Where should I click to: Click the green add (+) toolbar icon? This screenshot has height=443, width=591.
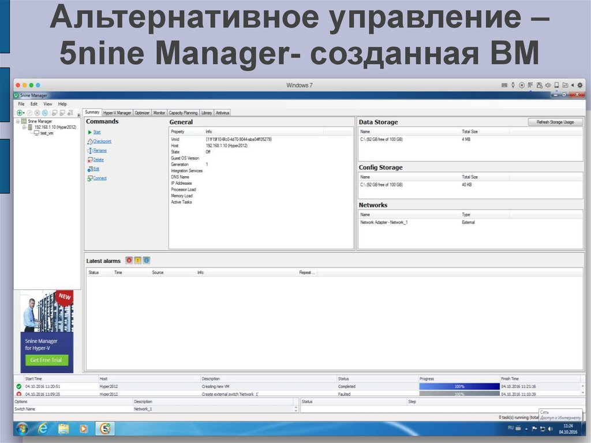click(x=19, y=113)
